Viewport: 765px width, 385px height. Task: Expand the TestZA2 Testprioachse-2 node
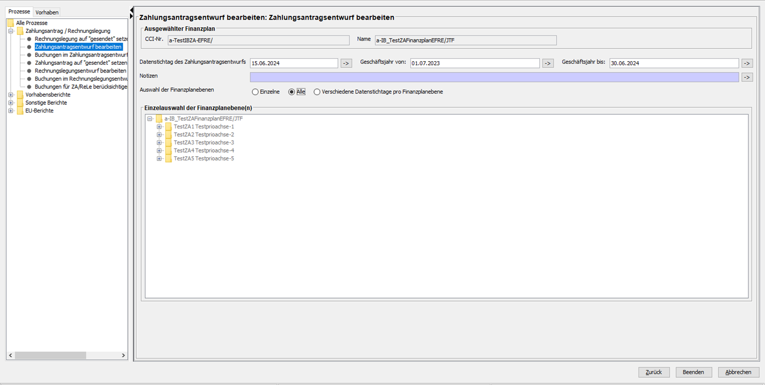tap(159, 135)
